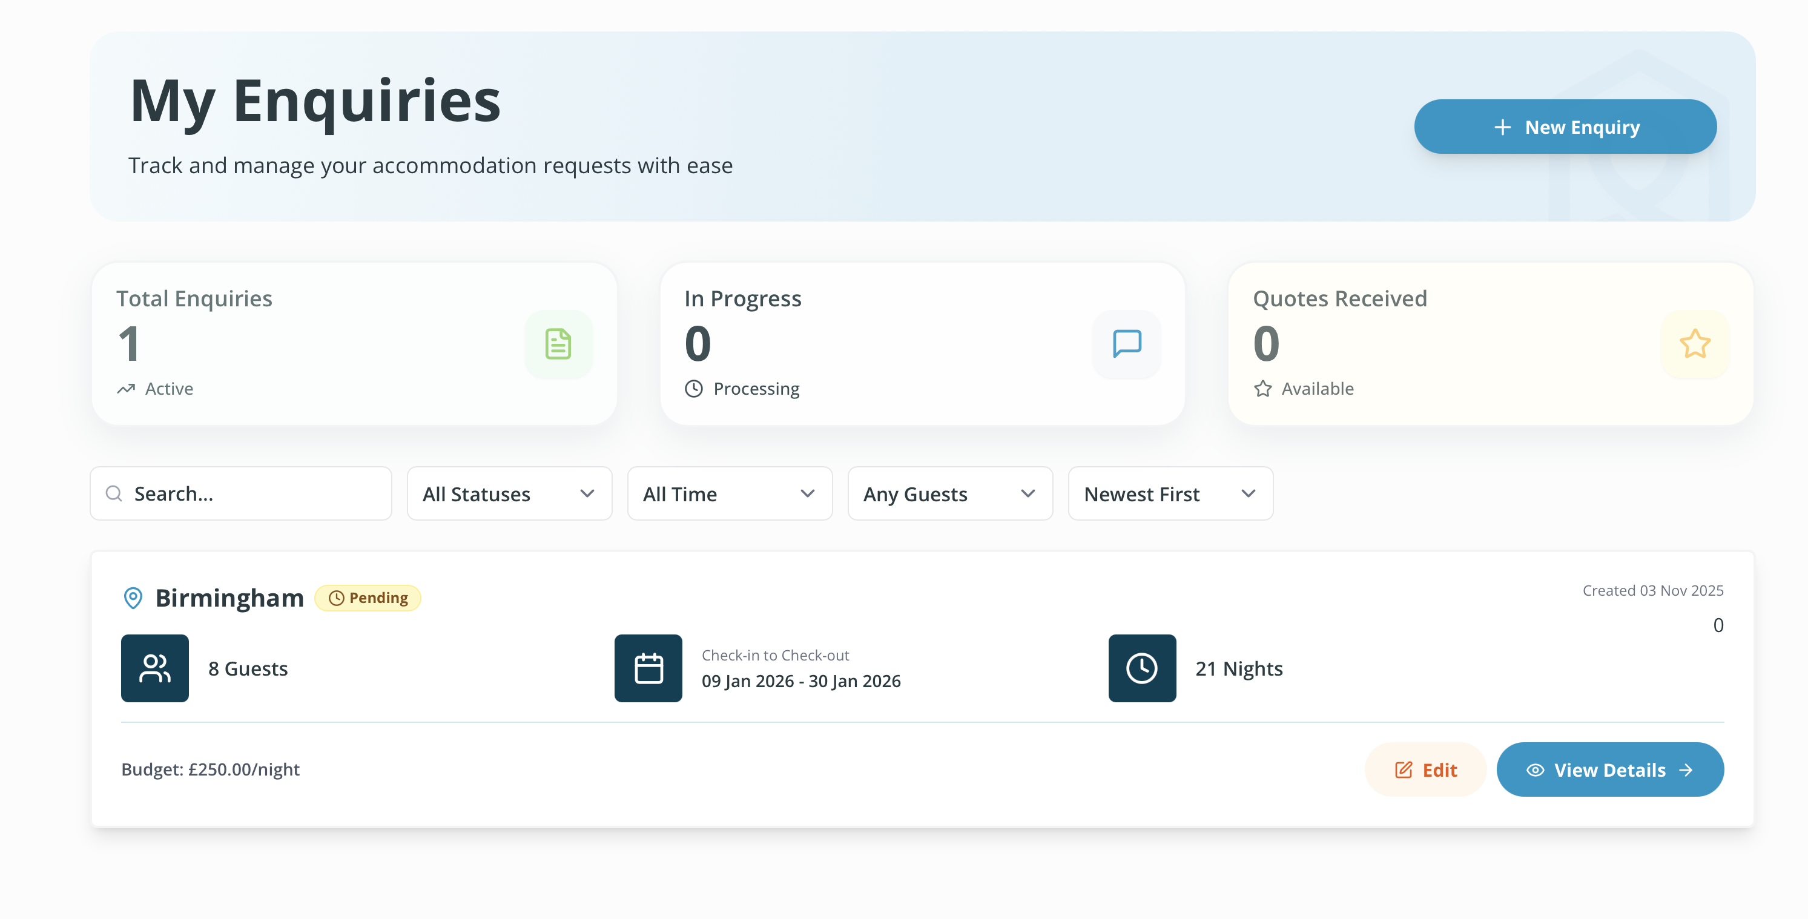Click the trending arrow icon beside Active label
The width and height of the screenshot is (1808, 919).
tap(125, 388)
